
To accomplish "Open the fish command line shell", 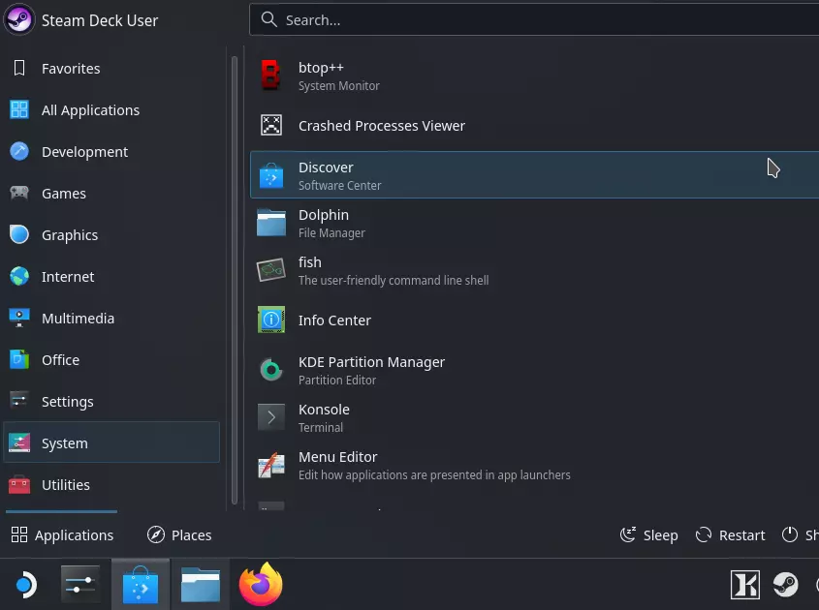I will (534, 270).
